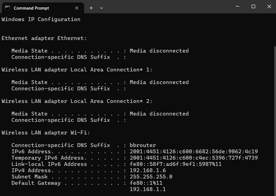This screenshot has height=196, width=276.
Task: Select the Command Prompt tab title
Action: click(x=31, y=8)
